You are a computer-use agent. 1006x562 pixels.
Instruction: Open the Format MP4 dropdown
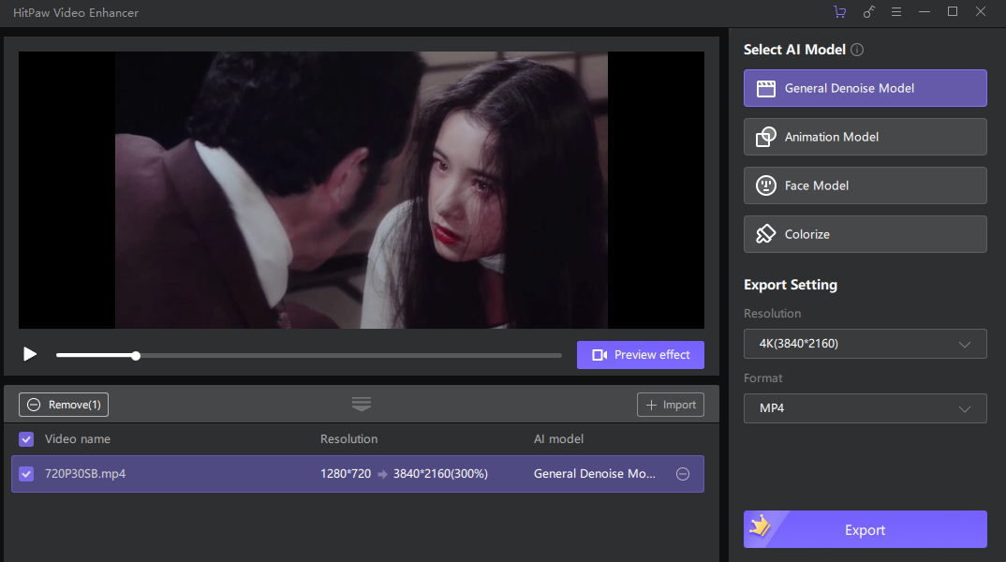(865, 408)
